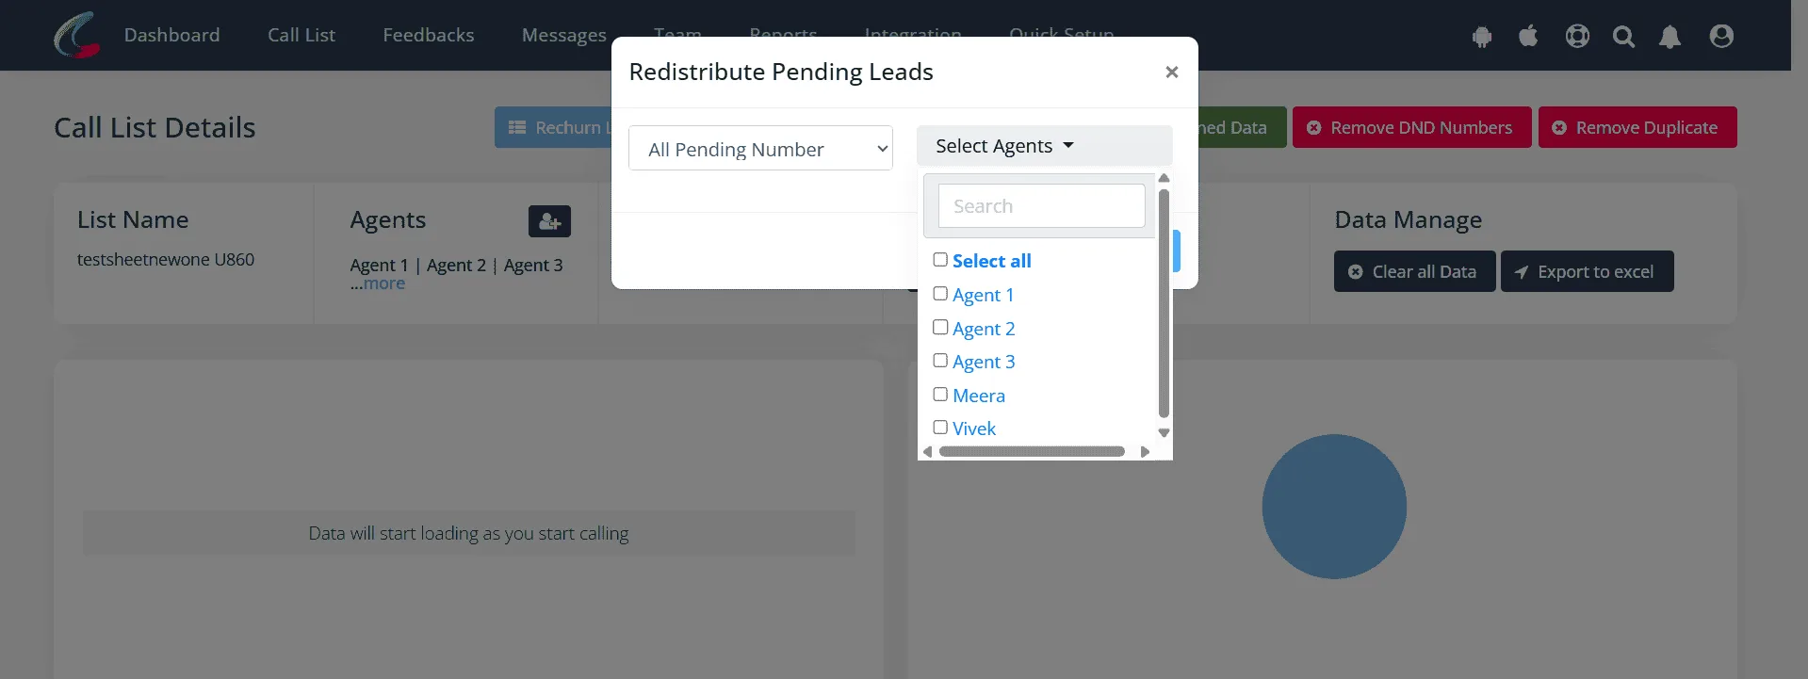Open the Apple app icon
This screenshot has height=679, width=1808.
click(x=1528, y=36)
